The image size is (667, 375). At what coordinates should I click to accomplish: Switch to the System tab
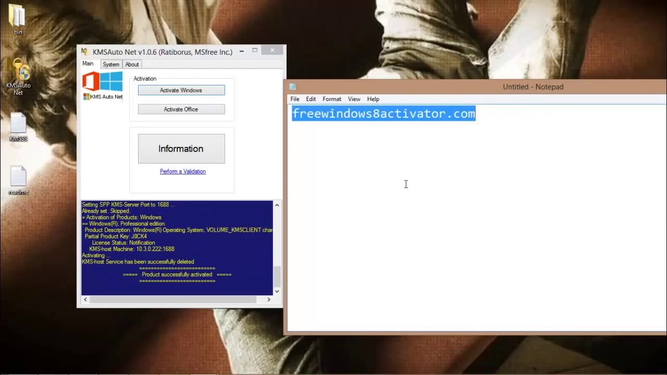tap(111, 65)
